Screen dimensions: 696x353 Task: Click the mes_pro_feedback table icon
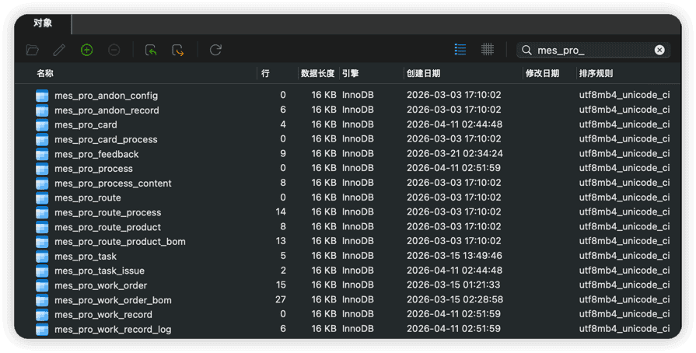(42, 154)
